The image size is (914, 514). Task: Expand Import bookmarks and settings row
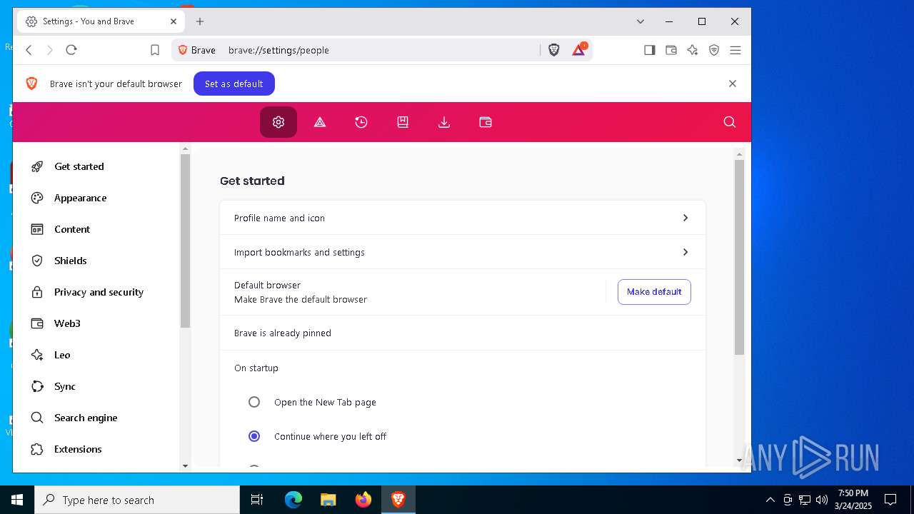click(x=463, y=252)
